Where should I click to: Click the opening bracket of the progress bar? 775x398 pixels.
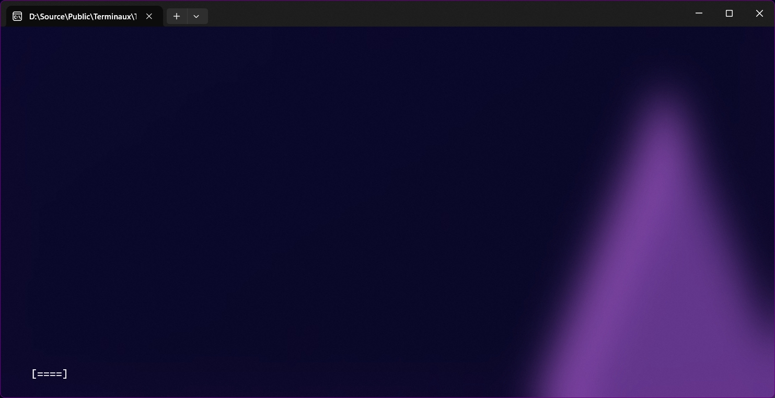[34, 374]
